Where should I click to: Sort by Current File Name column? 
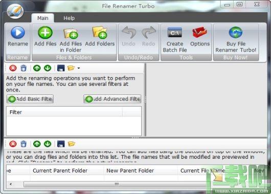tap(202, 171)
